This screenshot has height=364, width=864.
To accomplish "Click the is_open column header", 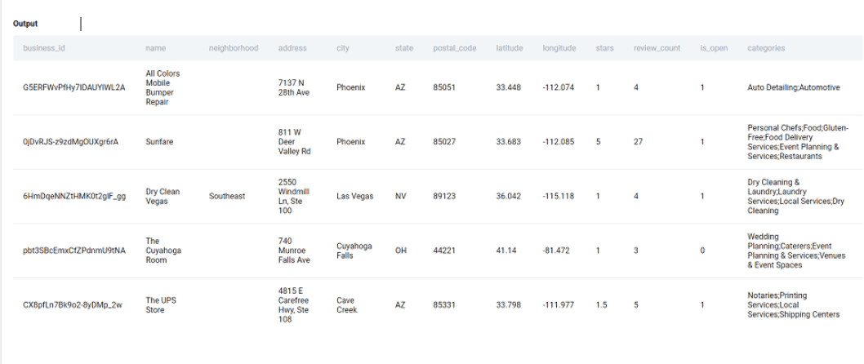I will point(714,48).
